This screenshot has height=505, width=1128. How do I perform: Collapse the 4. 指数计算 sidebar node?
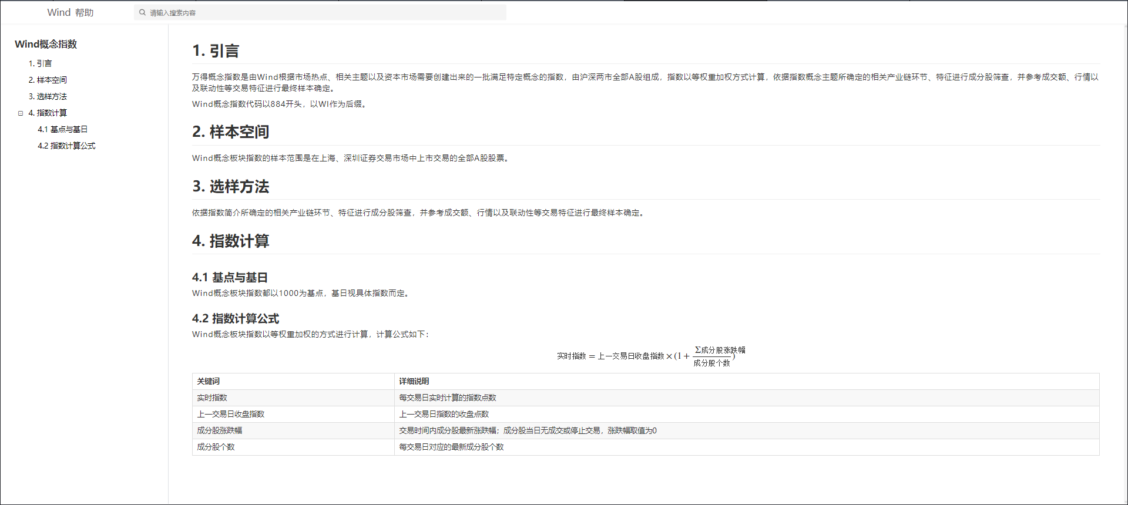[21, 113]
